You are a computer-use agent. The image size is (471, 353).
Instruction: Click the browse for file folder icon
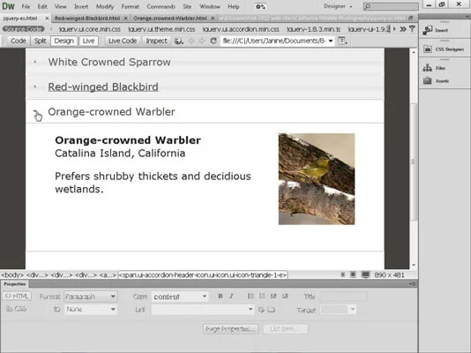[272, 310]
